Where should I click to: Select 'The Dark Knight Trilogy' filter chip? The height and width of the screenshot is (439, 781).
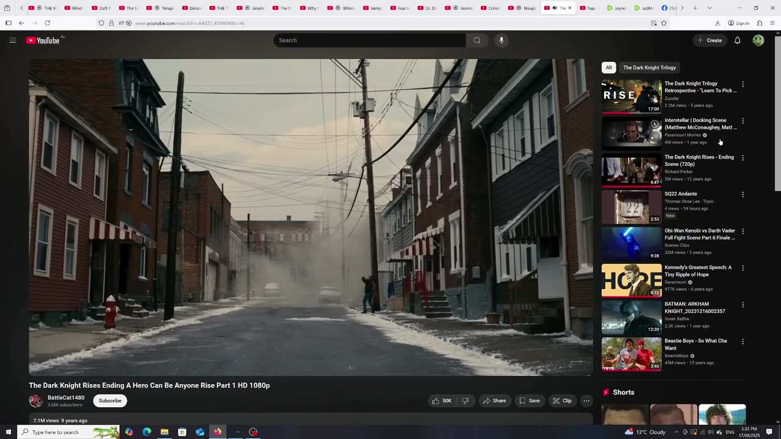(649, 68)
